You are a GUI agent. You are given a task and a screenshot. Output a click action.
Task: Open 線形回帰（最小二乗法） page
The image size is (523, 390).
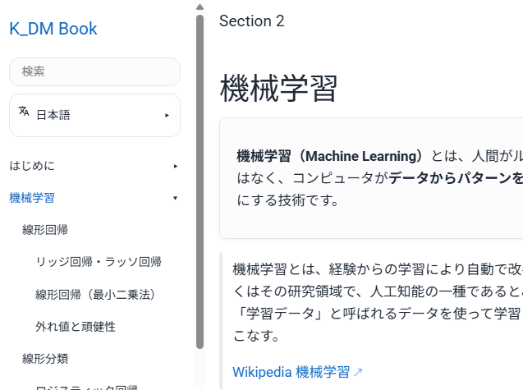tap(95, 294)
